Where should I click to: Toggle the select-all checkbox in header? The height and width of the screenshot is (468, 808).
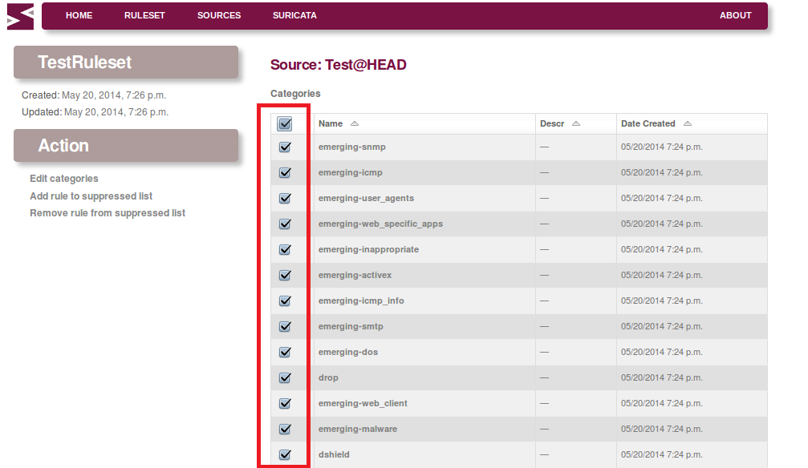[x=285, y=123]
